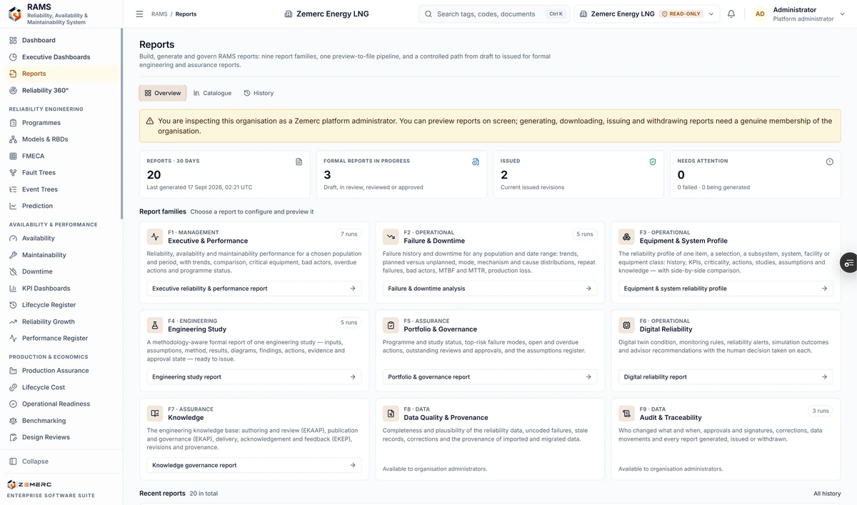Open Knowledge governance report

point(254,465)
